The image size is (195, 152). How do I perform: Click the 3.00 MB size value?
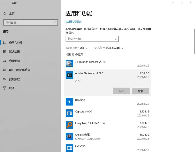click(x=144, y=123)
